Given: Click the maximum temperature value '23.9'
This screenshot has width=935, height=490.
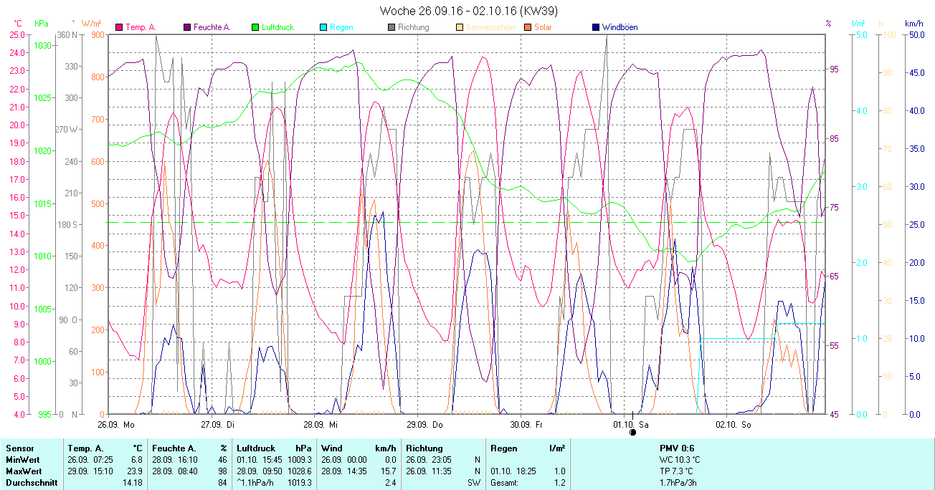Looking at the screenshot, I should [135, 471].
